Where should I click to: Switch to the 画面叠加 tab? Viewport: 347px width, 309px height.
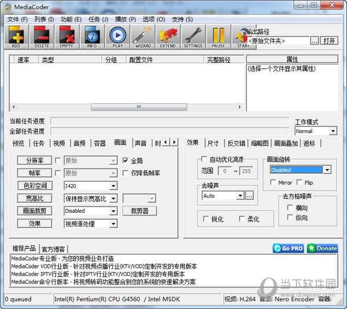(286, 144)
